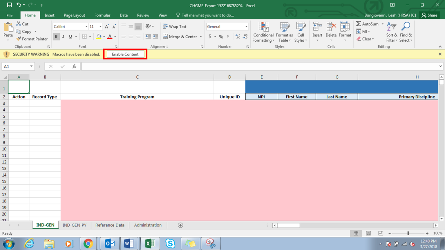
Task: Switch to the Page Layout ribbon tab
Action: [74, 15]
